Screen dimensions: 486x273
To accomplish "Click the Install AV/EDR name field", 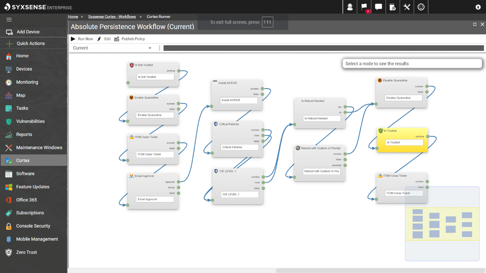I will click(x=239, y=101).
